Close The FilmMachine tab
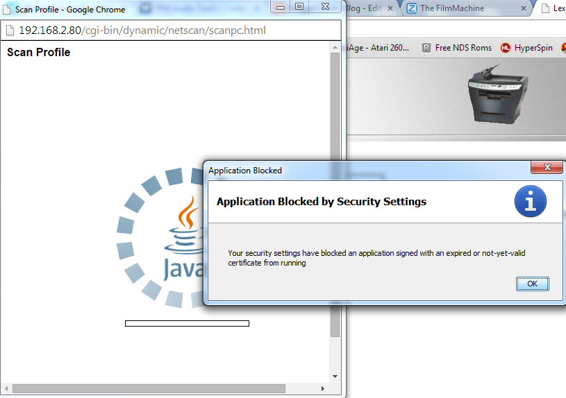Viewport: 566px width, 398px height. 524,8
